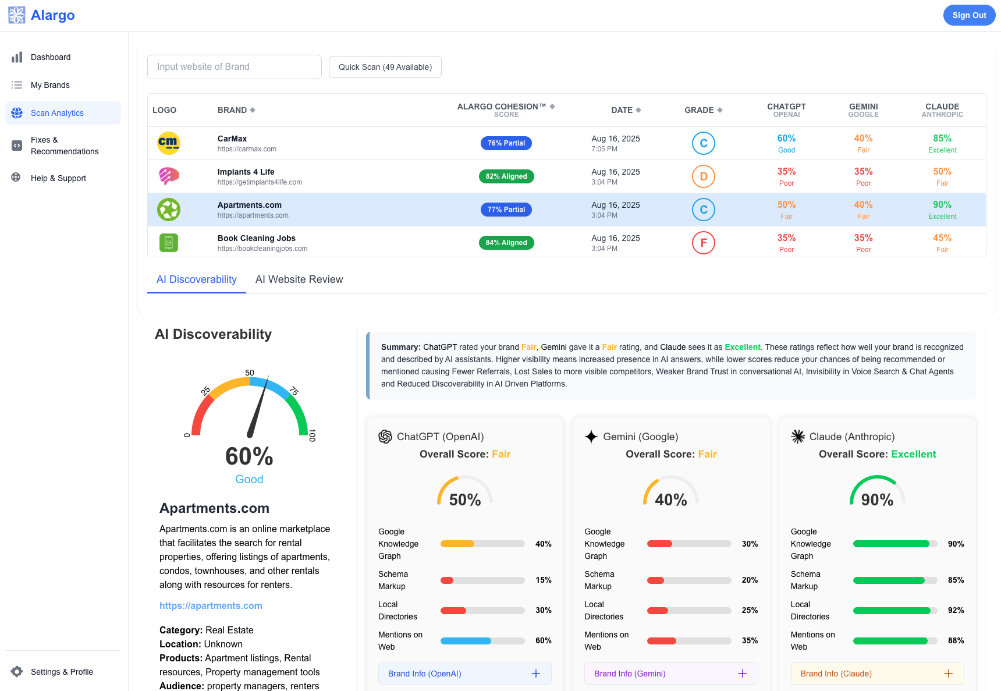Click the Implants 4 Life brain logo
Viewport: 1001px width, 691px height.
tap(169, 176)
